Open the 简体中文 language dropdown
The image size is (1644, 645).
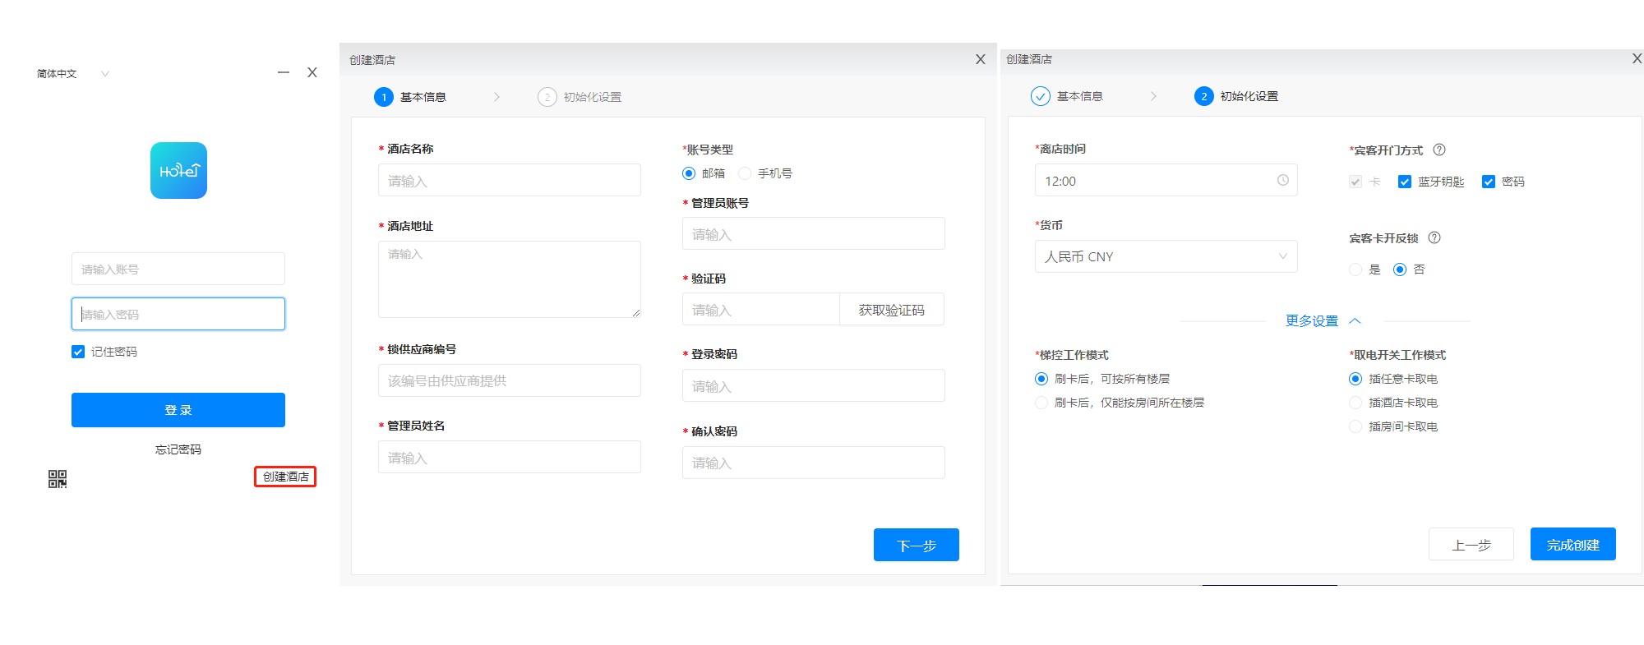72,74
